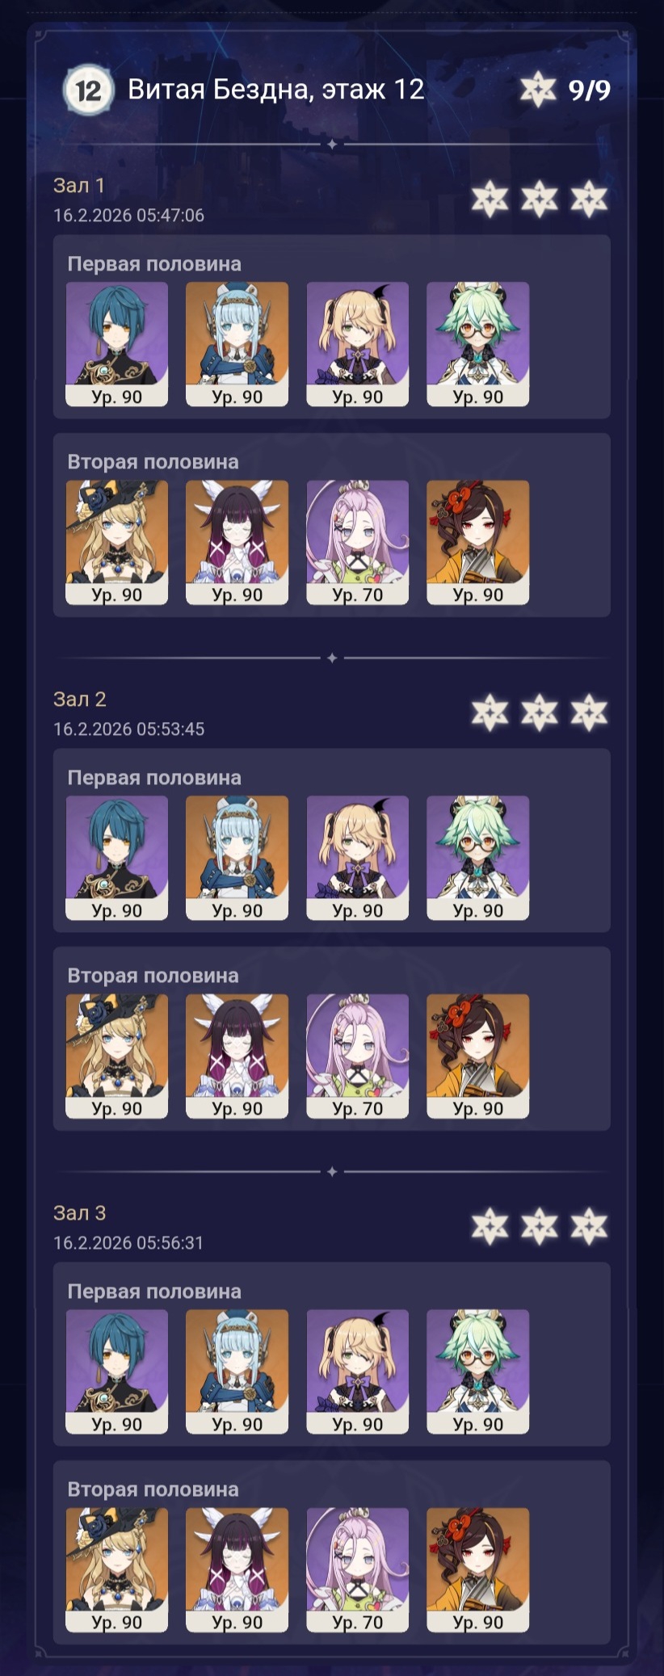Click the floor 12 round badge icon
Screen dimensions: 664x1676
(x=87, y=90)
